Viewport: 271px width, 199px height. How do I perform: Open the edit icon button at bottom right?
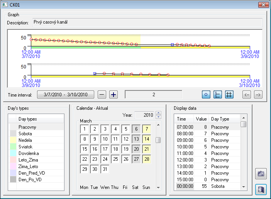coord(261,173)
